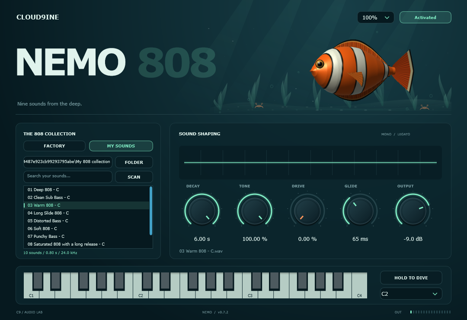Click the 6.00 s decay value

click(x=202, y=239)
